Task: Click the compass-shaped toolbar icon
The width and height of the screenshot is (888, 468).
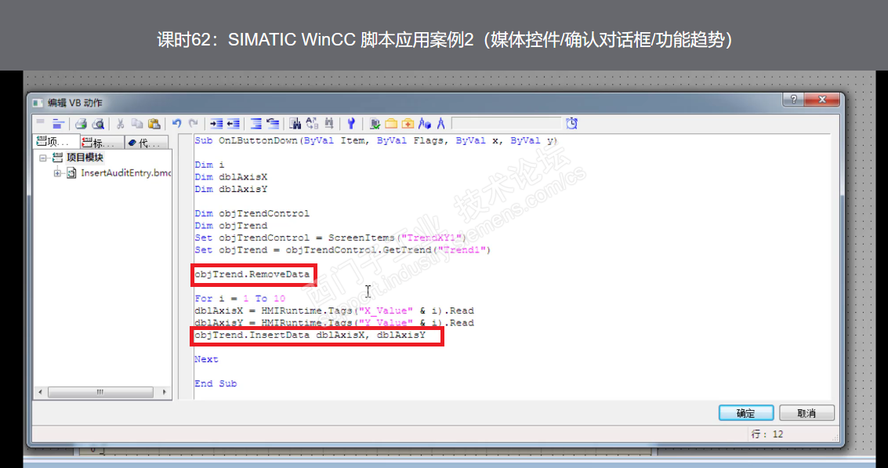Action: tap(441, 124)
